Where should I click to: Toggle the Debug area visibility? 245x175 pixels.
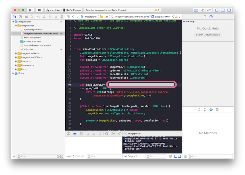pyautogui.click(x=223, y=10)
